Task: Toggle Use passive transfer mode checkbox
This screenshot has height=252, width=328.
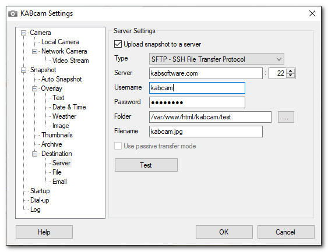Action: (118, 146)
